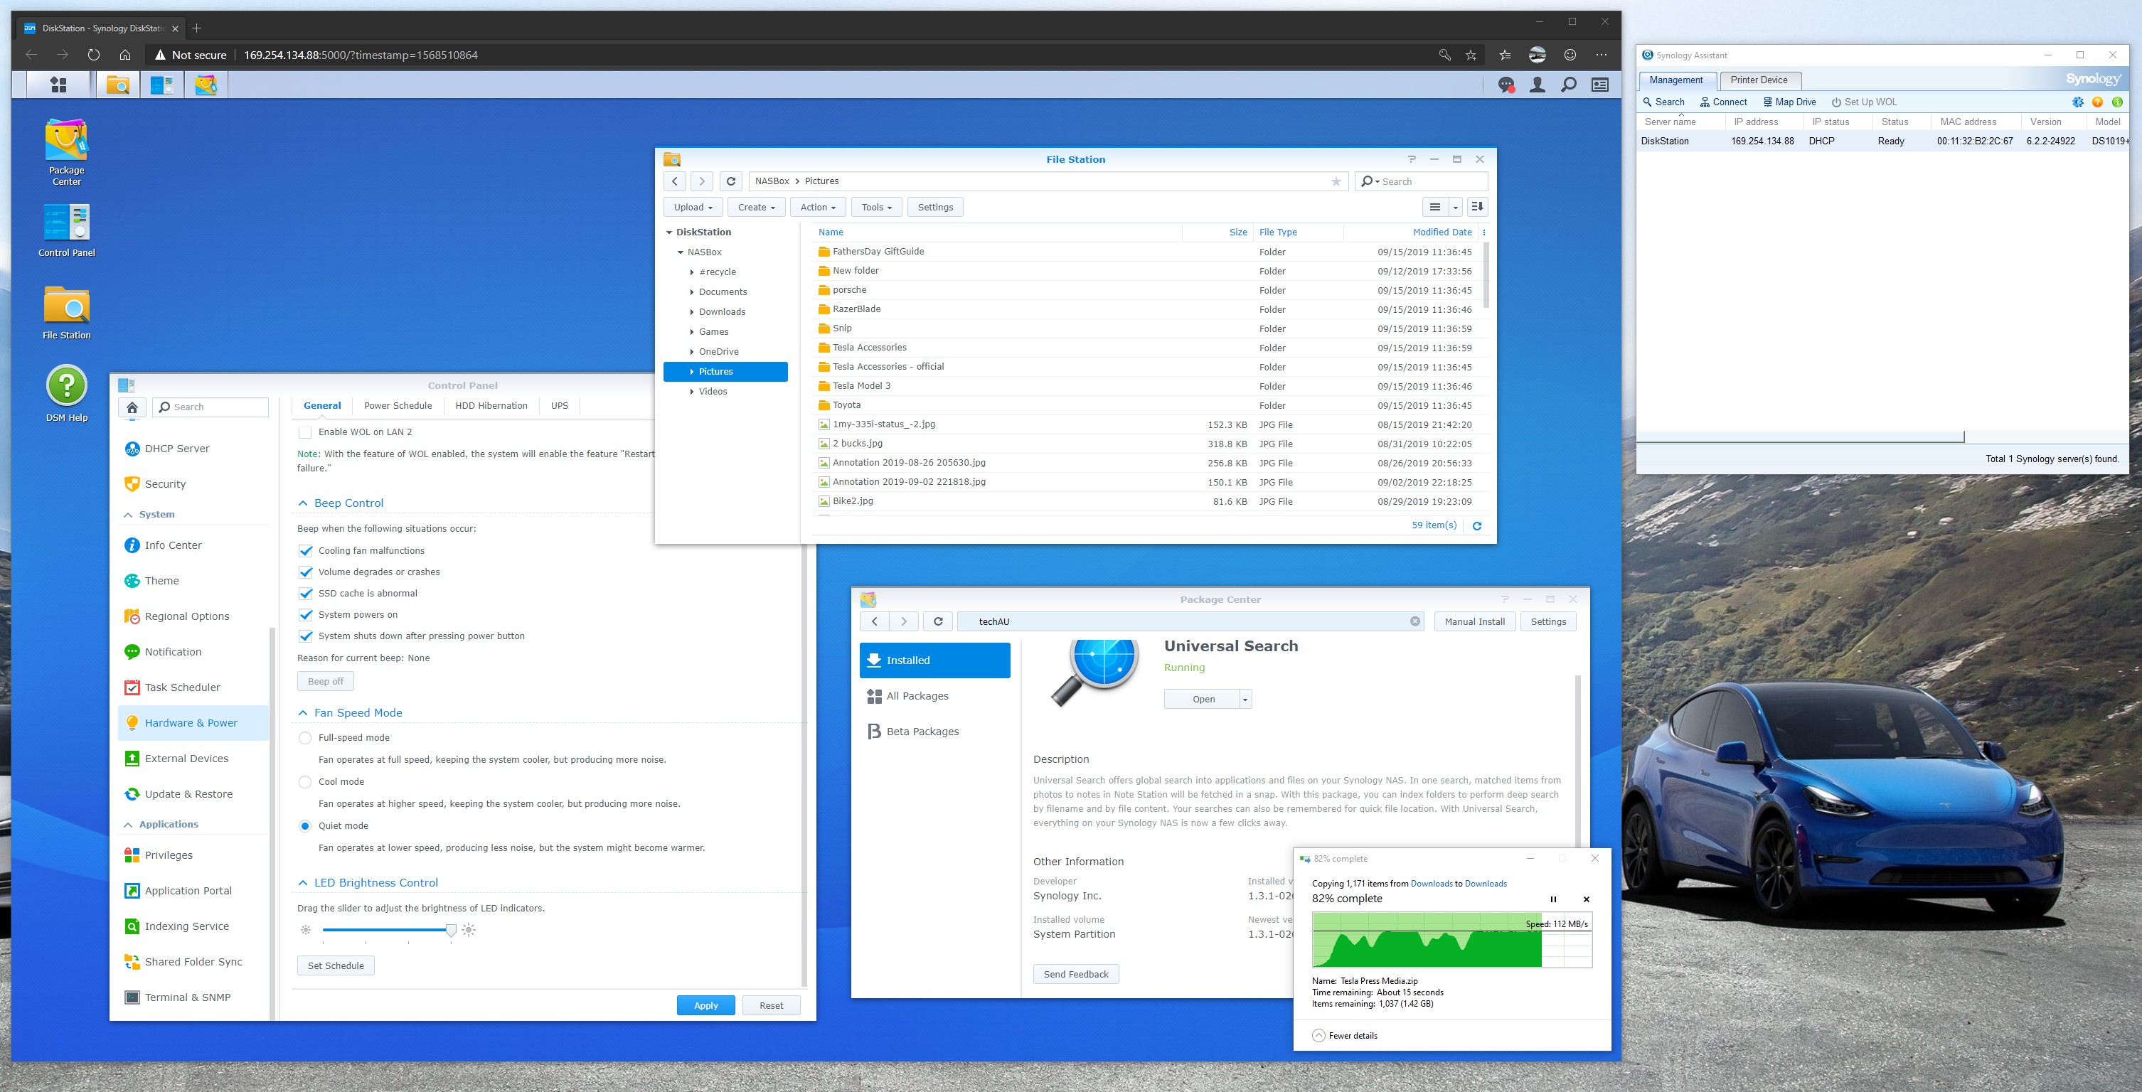Go back in File Station
The image size is (2142, 1092).
point(675,181)
